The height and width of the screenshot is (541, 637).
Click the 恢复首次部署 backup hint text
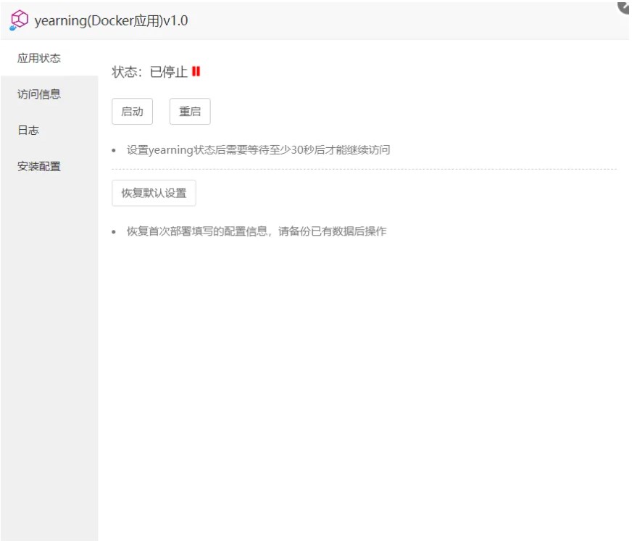click(x=257, y=231)
